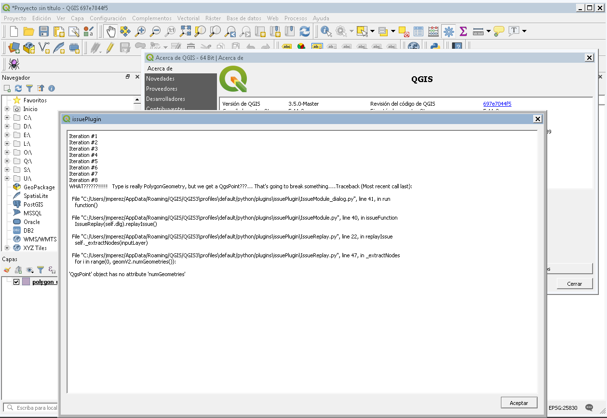Expand the E:\ drive node

7,135
